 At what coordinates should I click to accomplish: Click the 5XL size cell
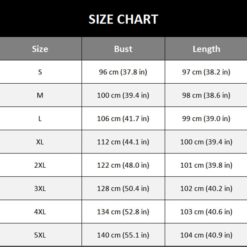pos(40,235)
